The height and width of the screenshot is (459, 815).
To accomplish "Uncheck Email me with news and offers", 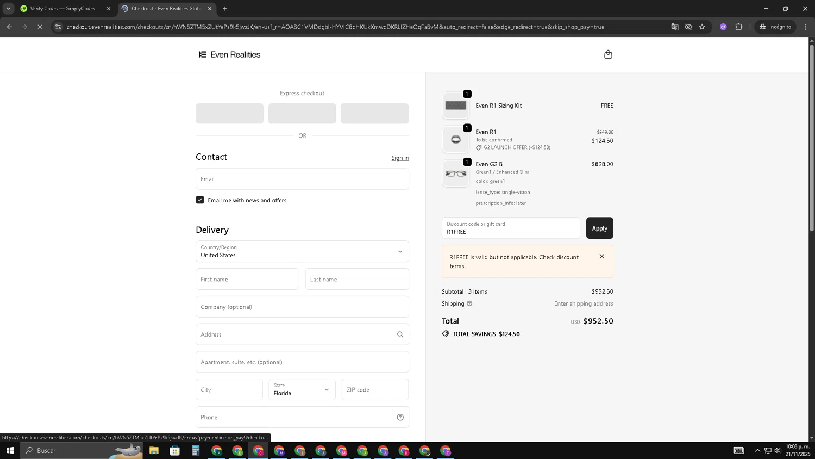I will click(200, 200).
